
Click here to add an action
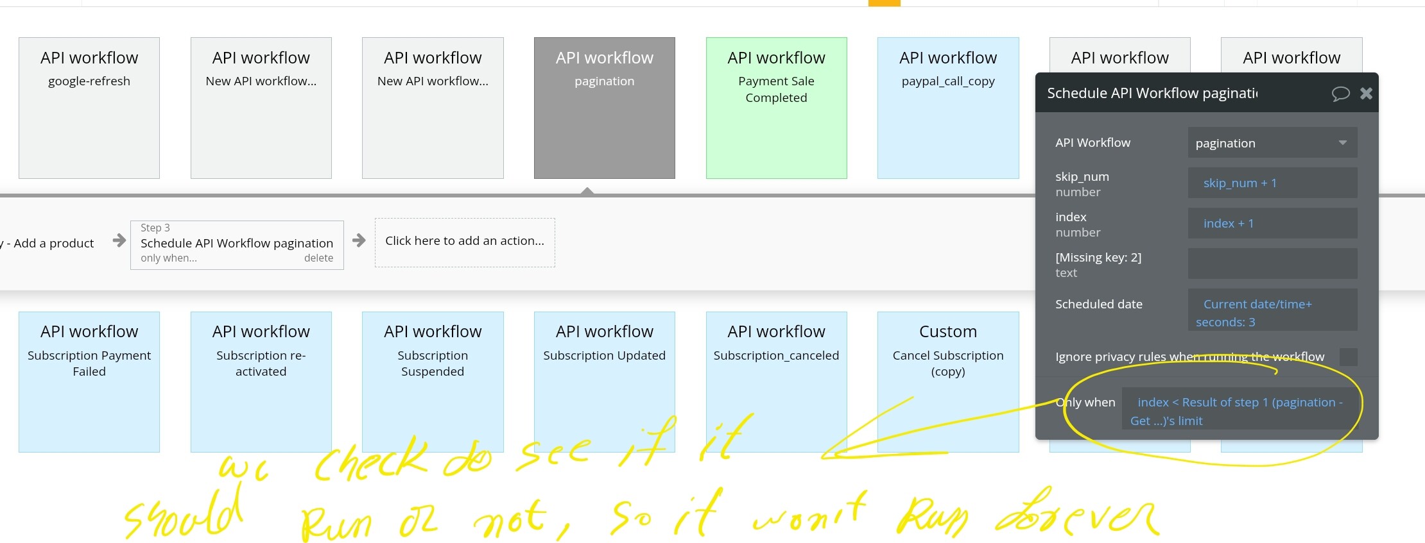pyautogui.click(x=465, y=242)
